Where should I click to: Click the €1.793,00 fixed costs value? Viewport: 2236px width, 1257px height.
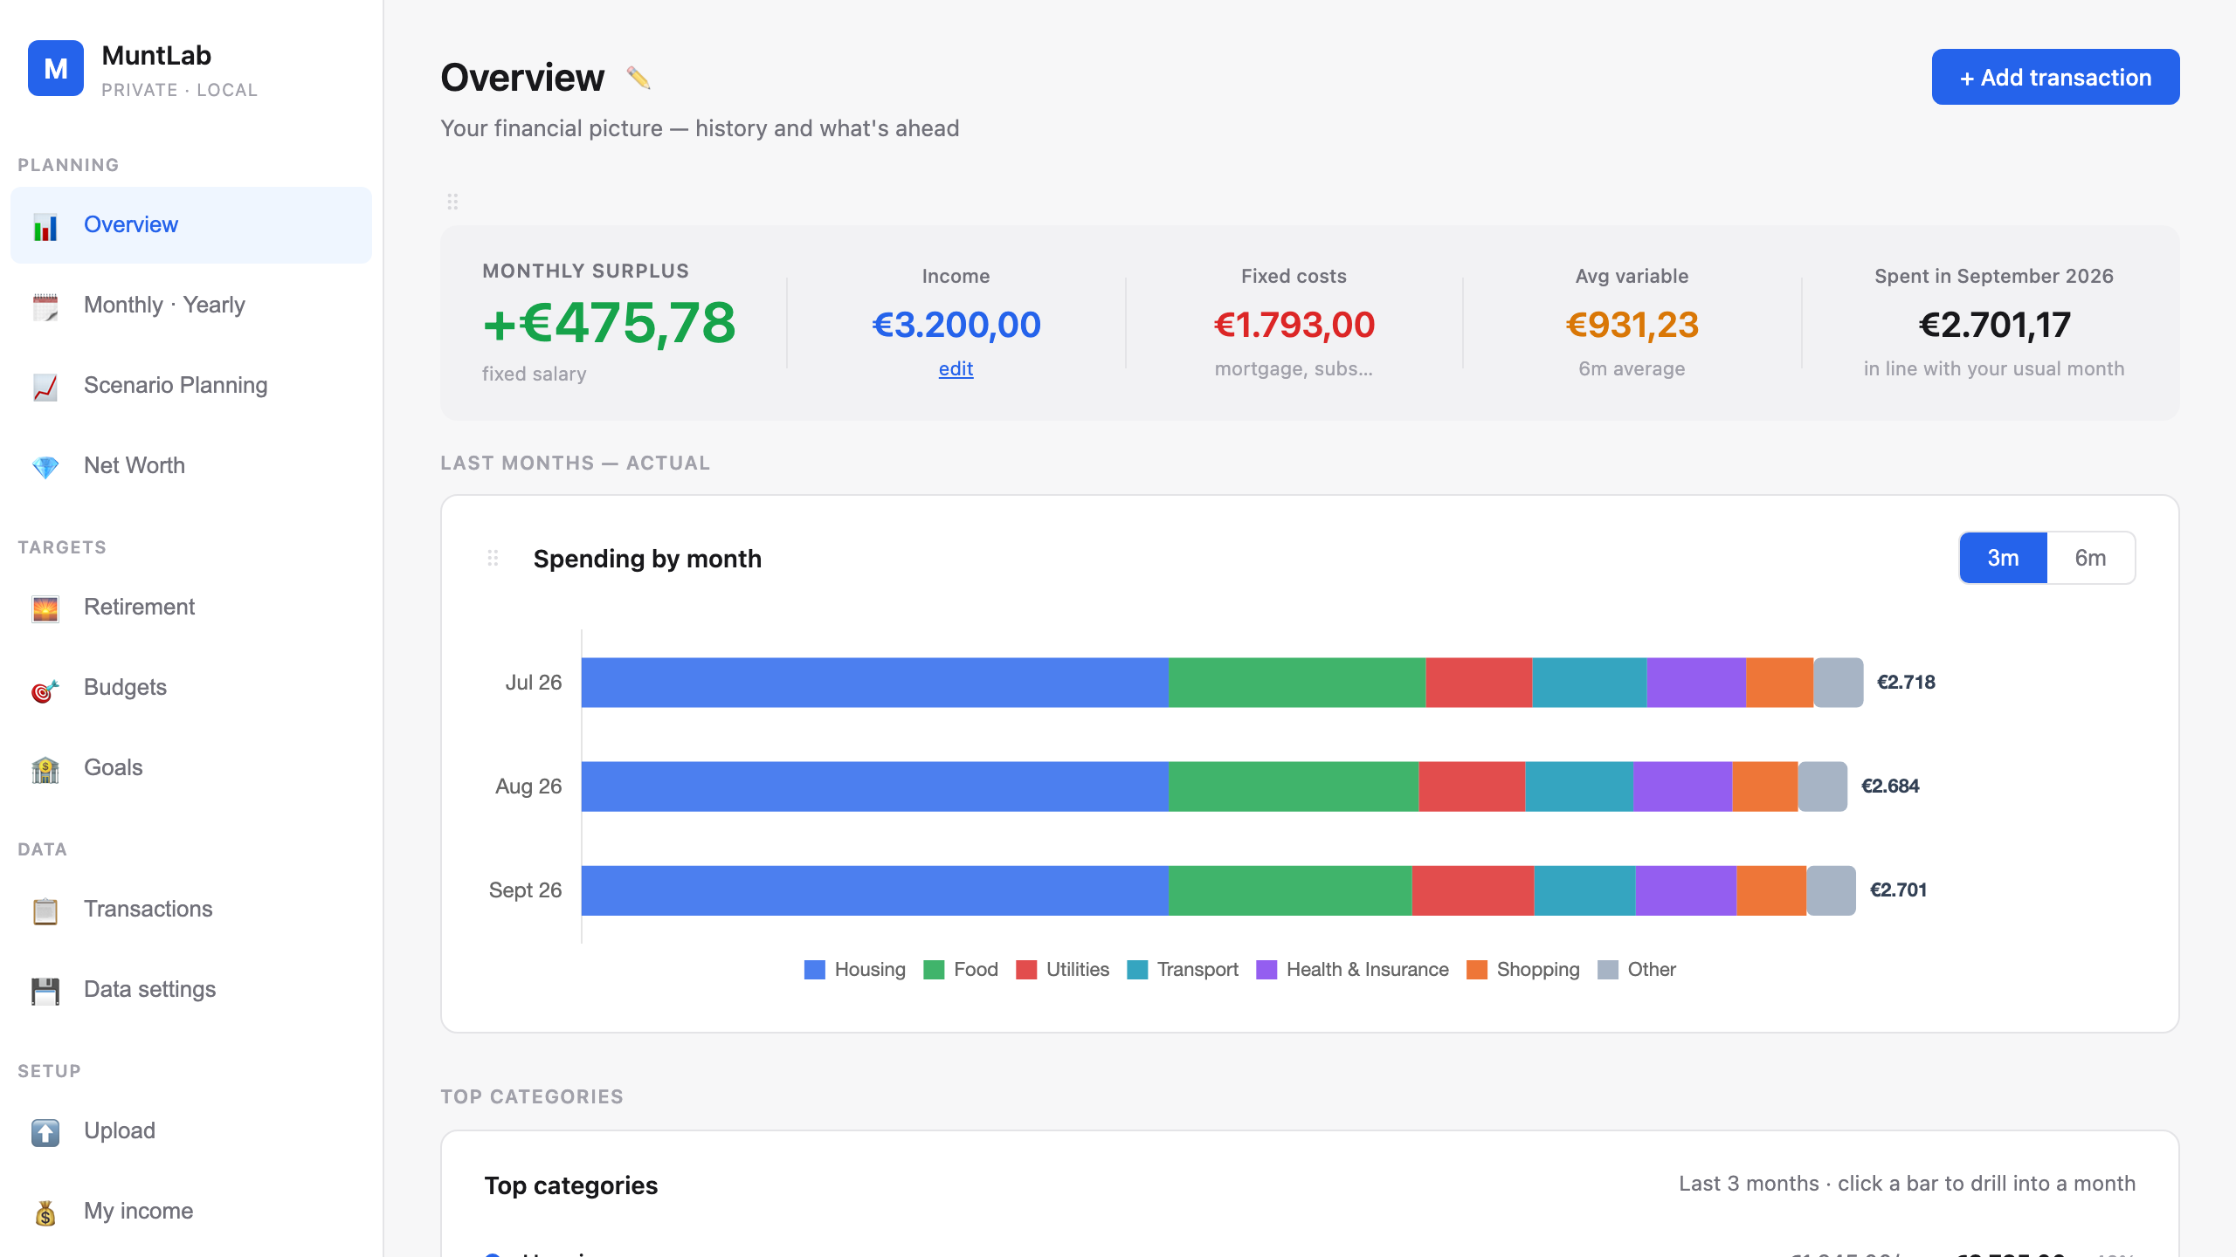pyautogui.click(x=1294, y=325)
